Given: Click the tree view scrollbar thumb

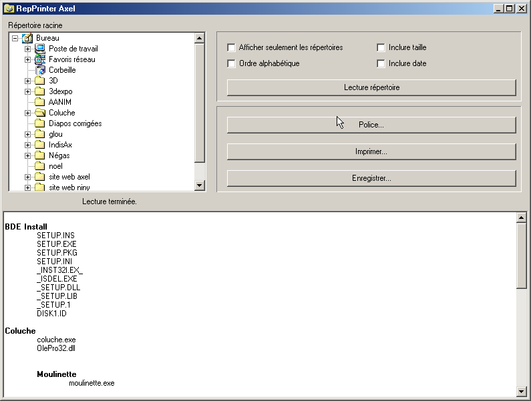Looking at the screenshot, I should 200,103.
